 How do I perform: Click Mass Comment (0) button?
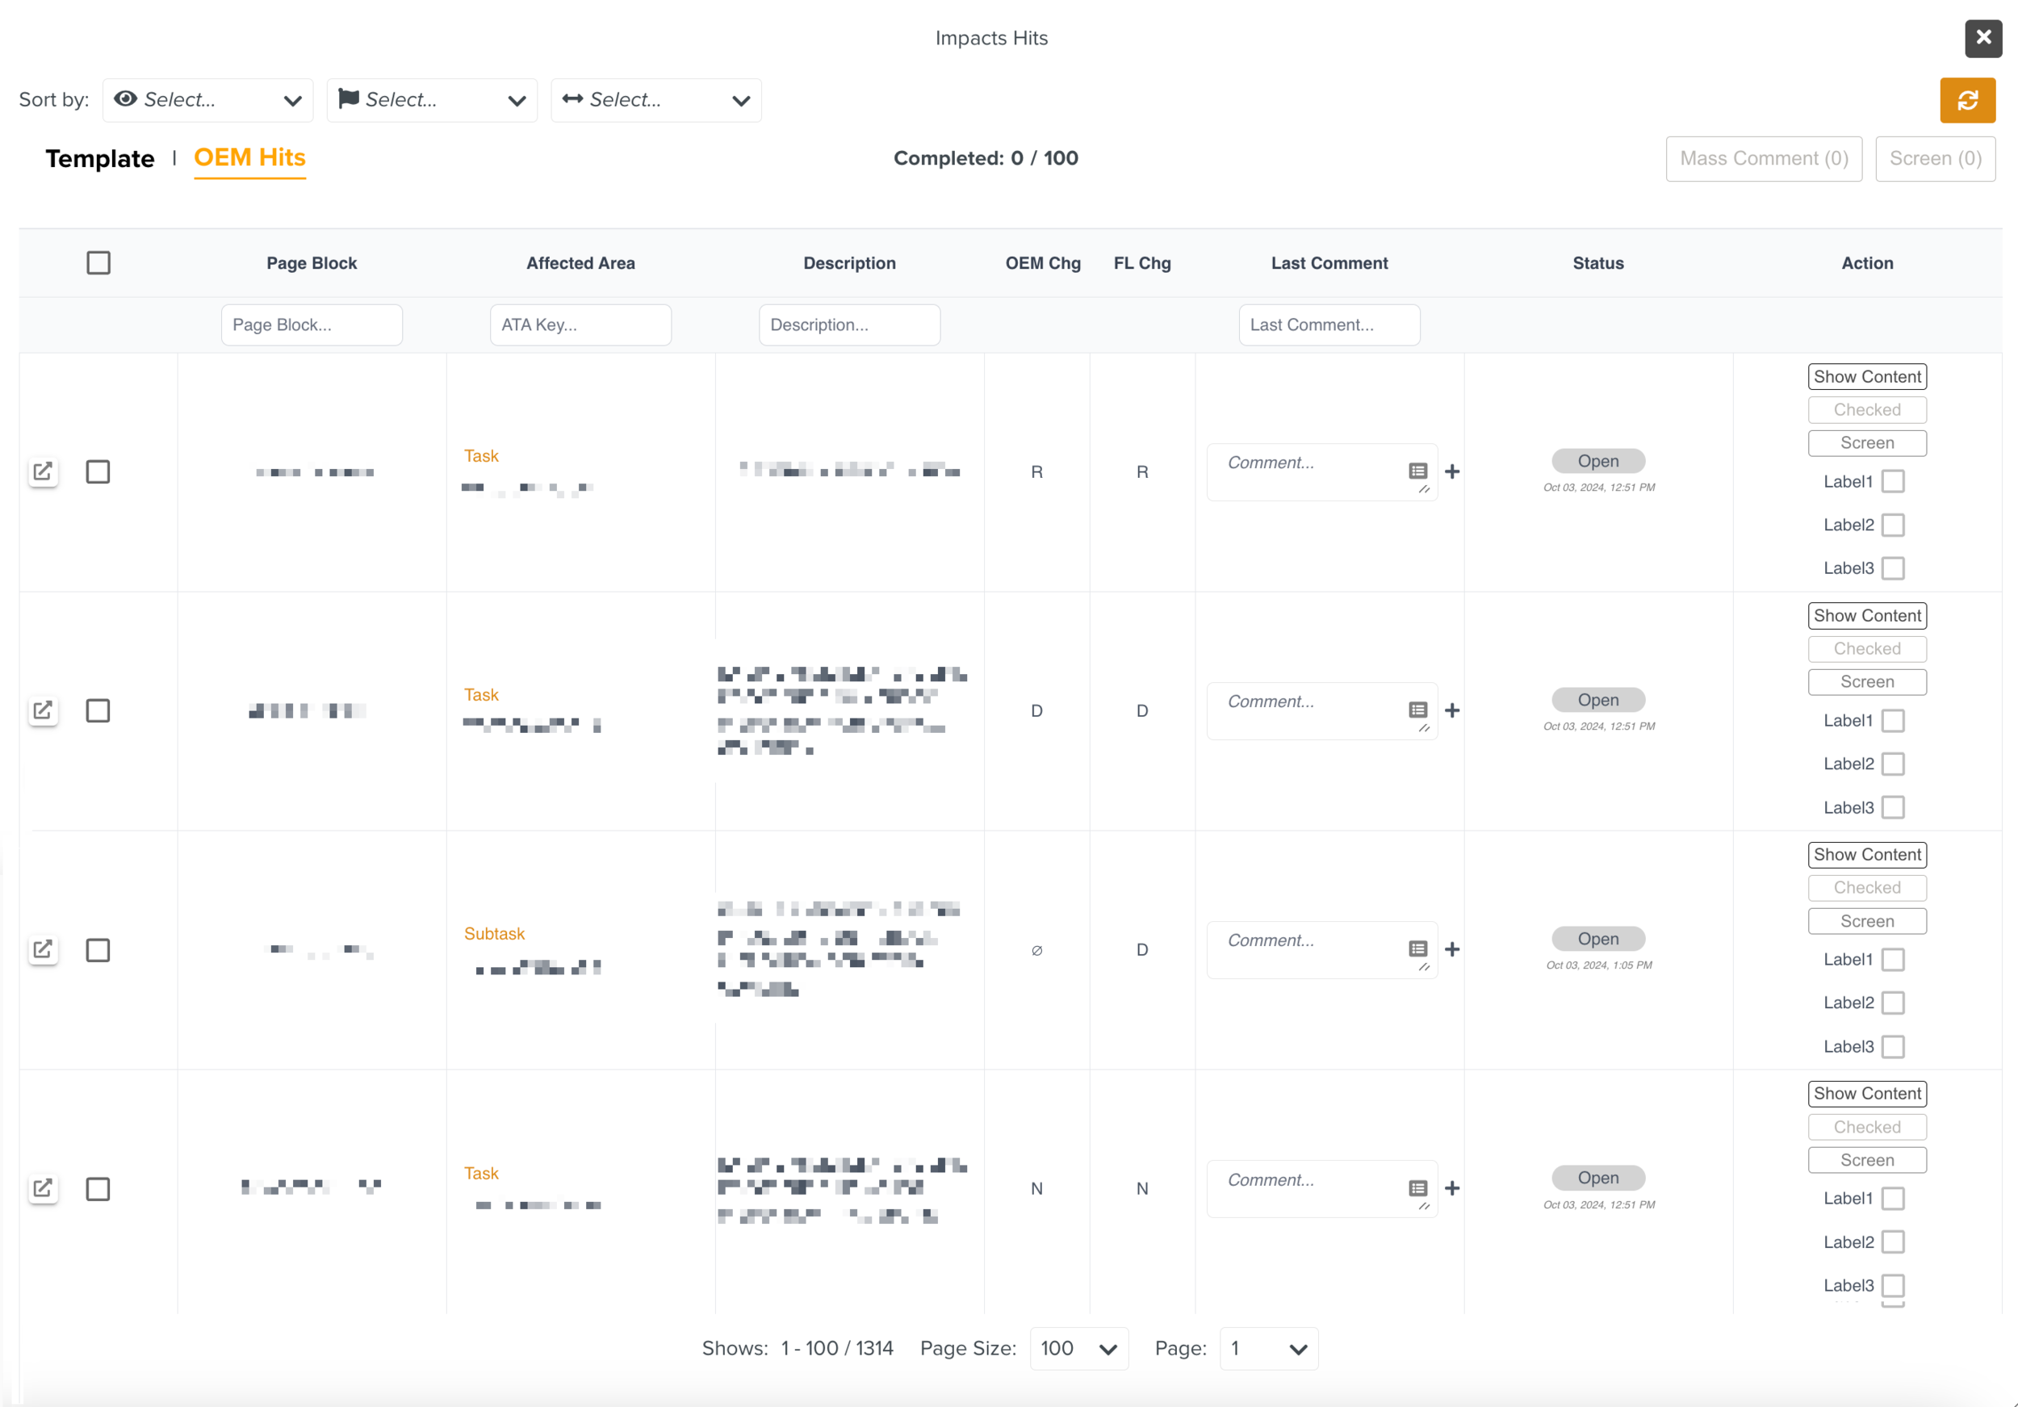1763,159
